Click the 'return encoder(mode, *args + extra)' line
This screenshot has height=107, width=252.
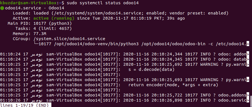[173, 85]
